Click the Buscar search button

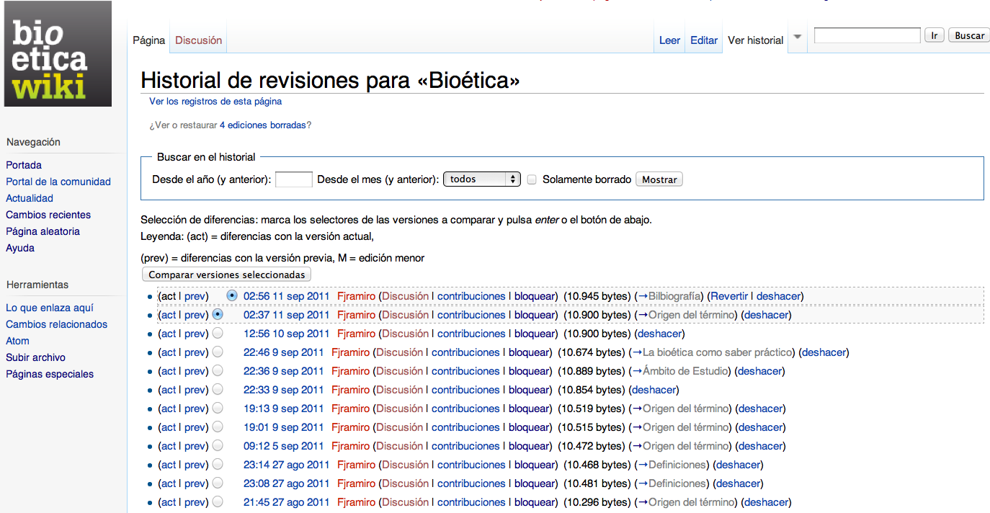pos(969,35)
